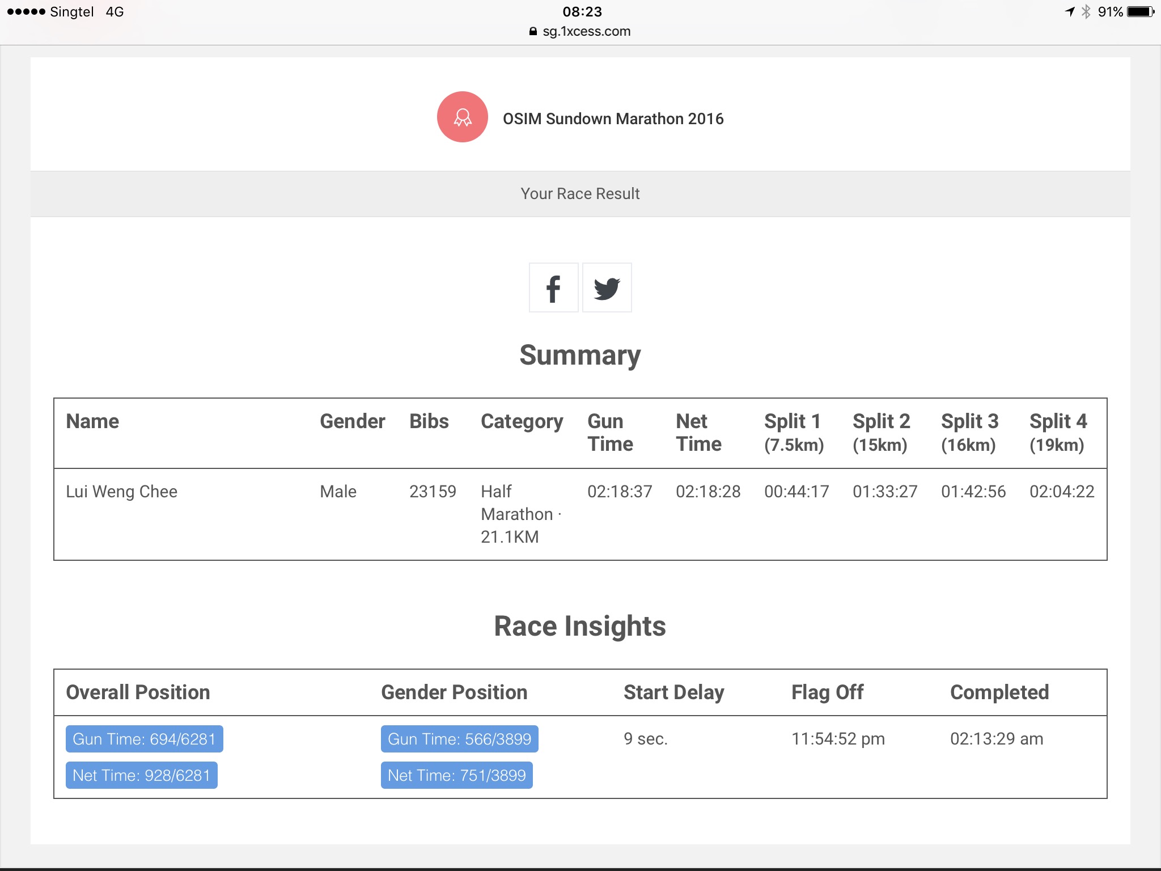The image size is (1161, 871).
Task: Tap the Start Delay header
Action: tap(674, 693)
